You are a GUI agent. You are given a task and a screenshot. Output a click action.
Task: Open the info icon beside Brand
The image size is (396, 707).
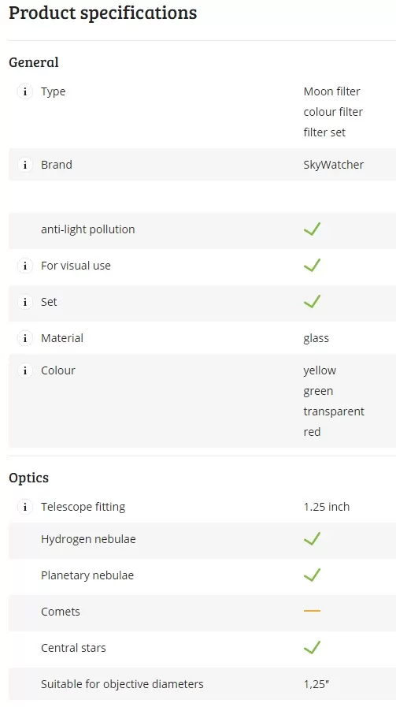point(25,165)
